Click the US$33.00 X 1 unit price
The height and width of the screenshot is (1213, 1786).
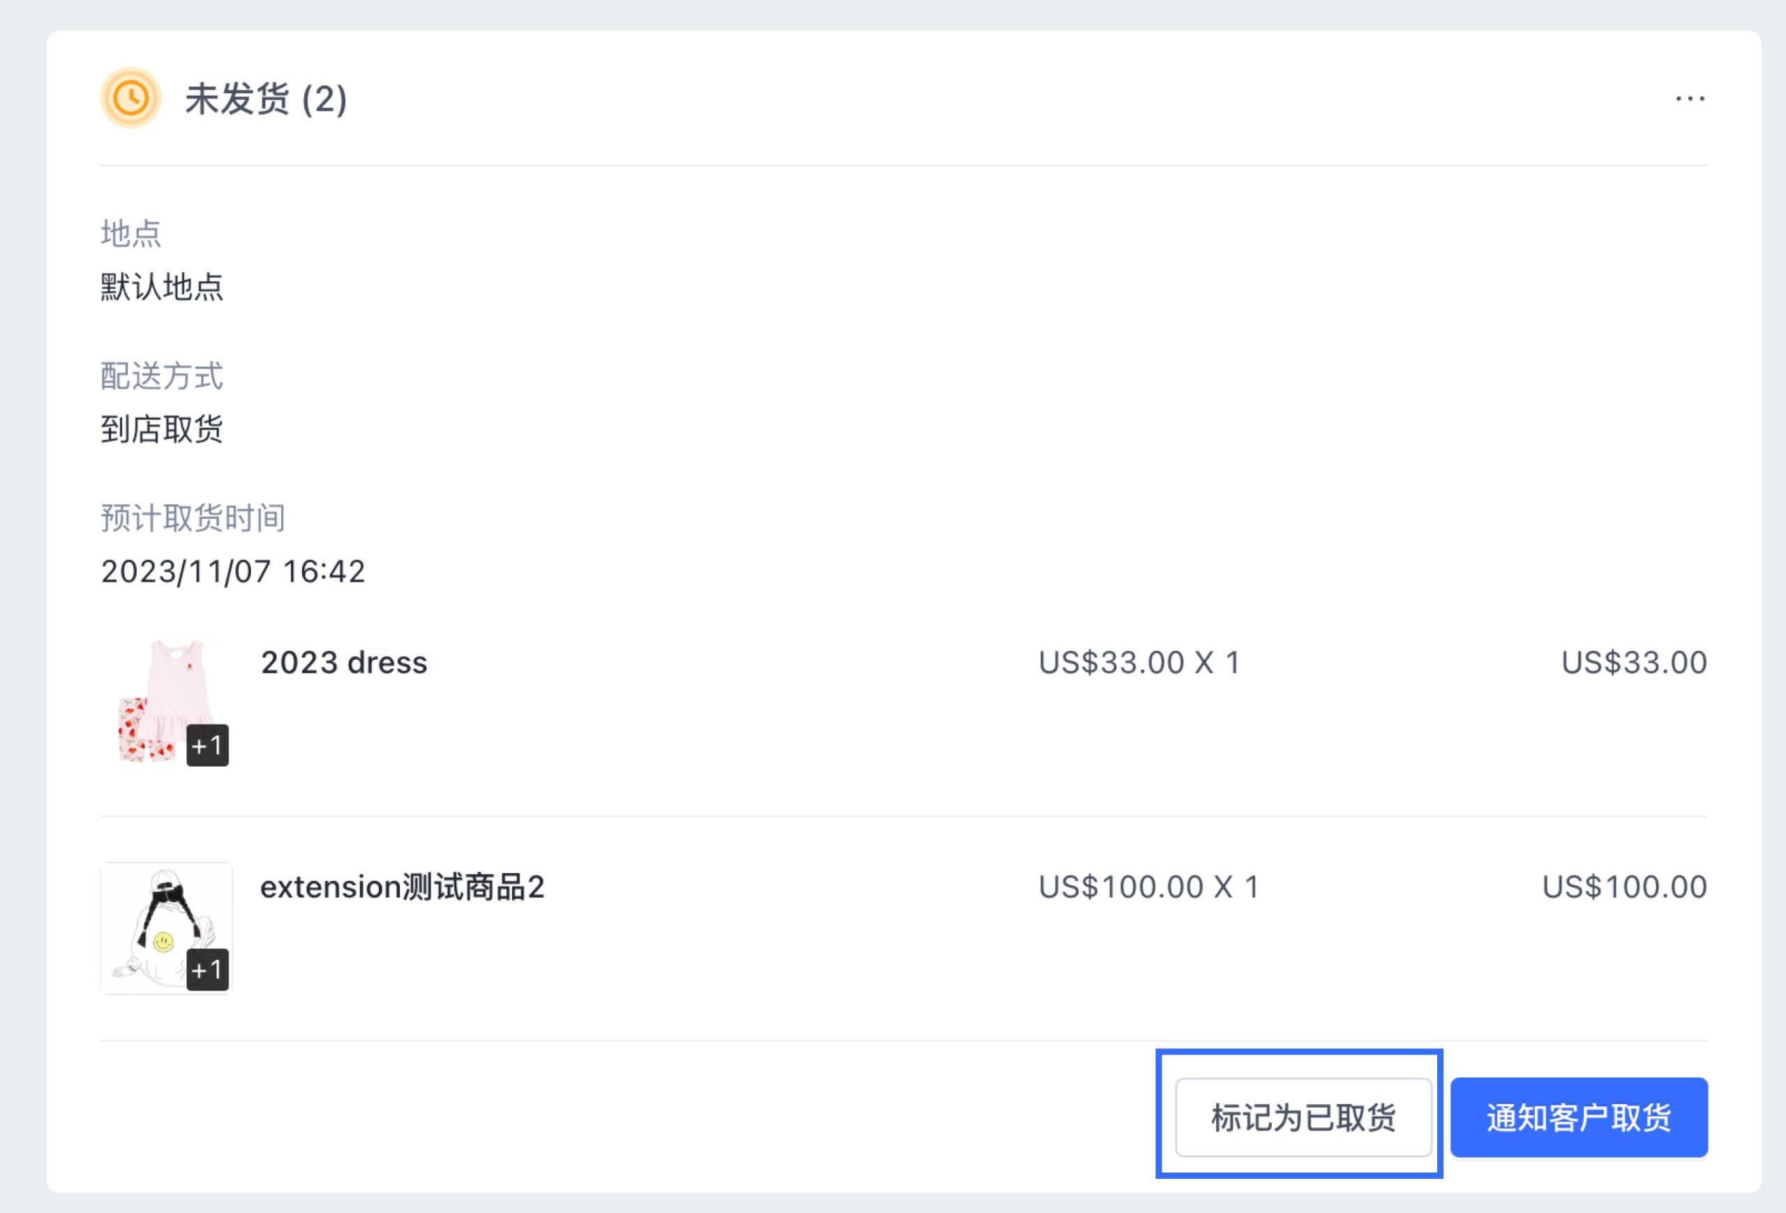(1139, 662)
